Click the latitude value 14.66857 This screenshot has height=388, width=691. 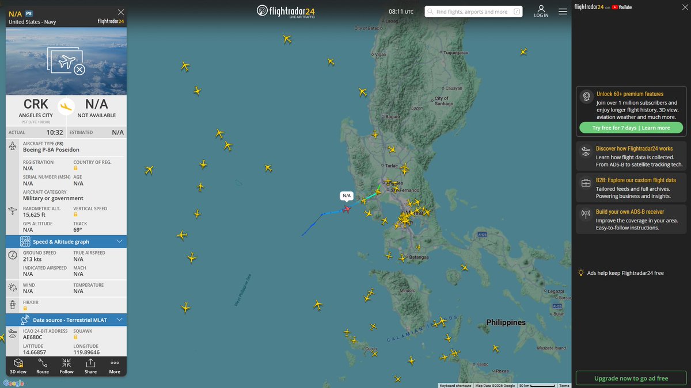pyautogui.click(x=35, y=352)
